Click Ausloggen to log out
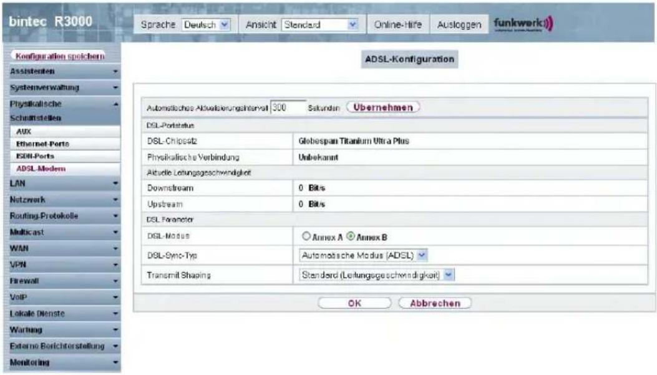This screenshot has height=375, width=657. (x=459, y=25)
